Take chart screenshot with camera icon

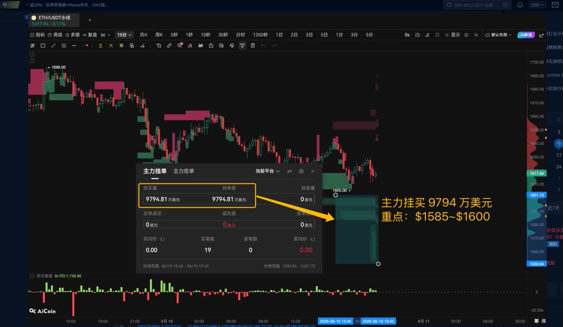click(418, 35)
